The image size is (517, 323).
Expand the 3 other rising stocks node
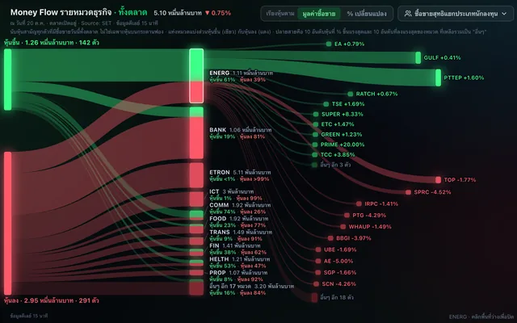(x=331, y=165)
